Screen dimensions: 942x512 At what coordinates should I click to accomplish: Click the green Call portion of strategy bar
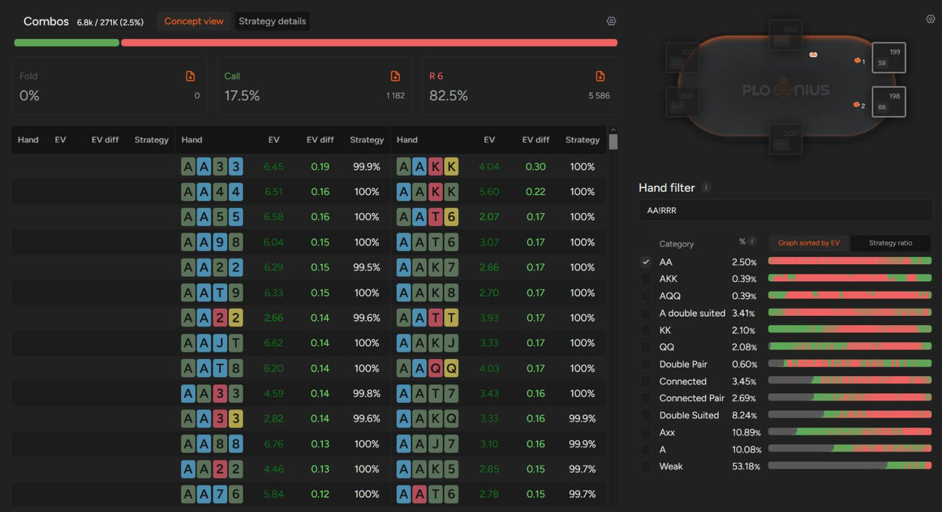[67, 43]
